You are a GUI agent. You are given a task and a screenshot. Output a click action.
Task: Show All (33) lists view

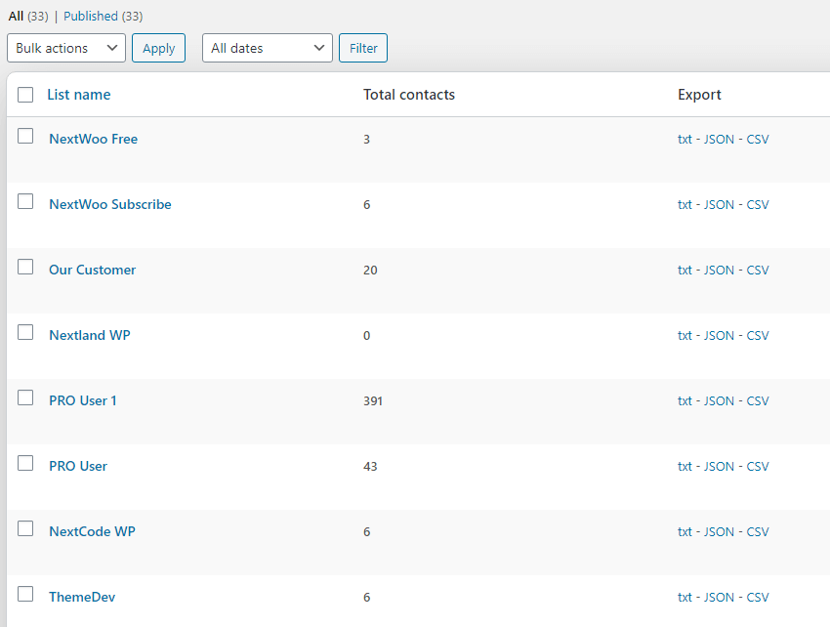[x=28, y=17]
